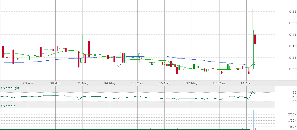The height and width of the screenshot is (130, 297).
Task: Click the RSI 30 level label
Action: click(x=294, y=101)
